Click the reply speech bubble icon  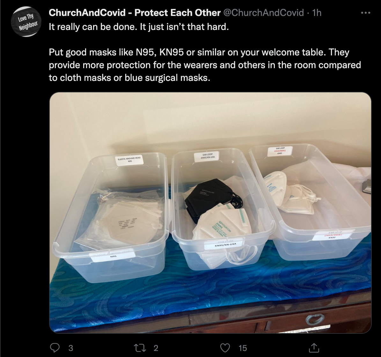55,348
